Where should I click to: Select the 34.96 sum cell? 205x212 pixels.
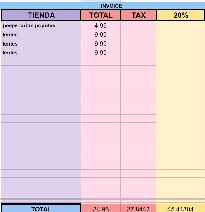(101, 208)
